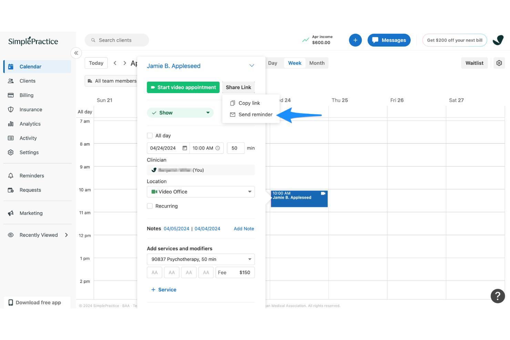Click the Fee $150 field
This screenshot has width=510, height=340.
[x=235, y=272]
